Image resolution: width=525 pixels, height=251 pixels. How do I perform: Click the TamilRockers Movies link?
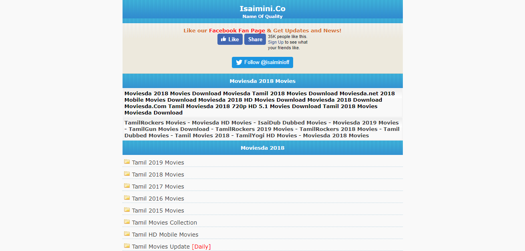tap(155, 122)
